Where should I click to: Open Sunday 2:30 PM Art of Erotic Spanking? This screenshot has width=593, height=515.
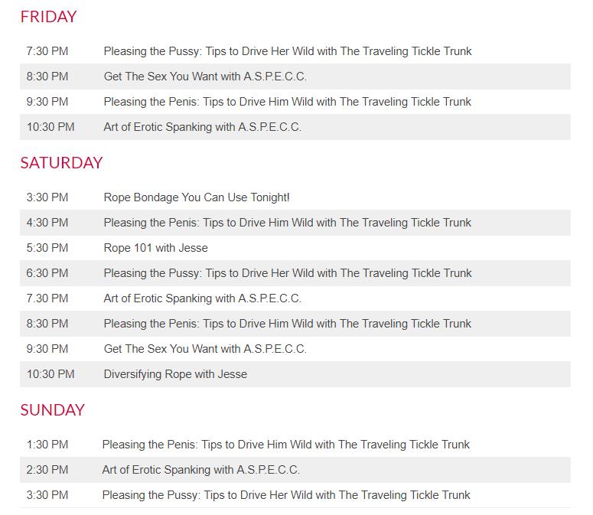click(x=200, y=470)
